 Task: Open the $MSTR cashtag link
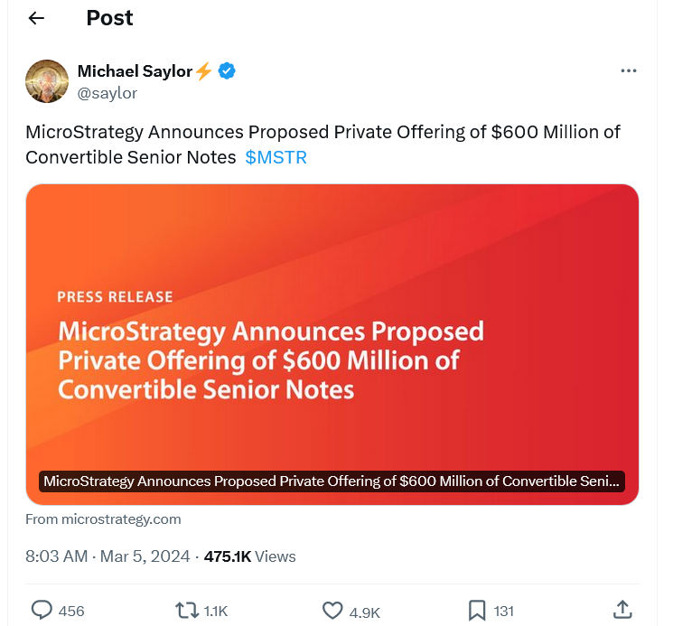pos(276,157)
